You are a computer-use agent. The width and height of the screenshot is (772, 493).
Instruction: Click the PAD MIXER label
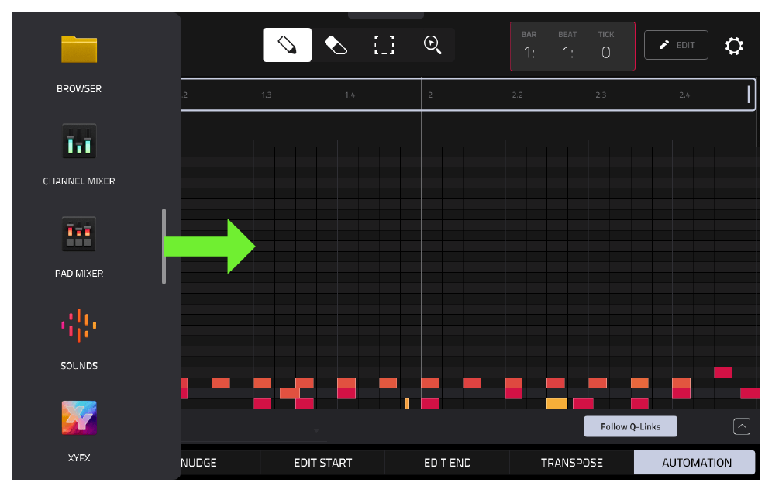tap(79, 274)
